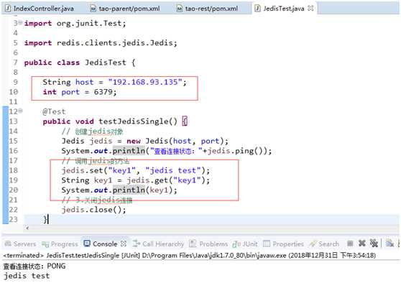Click the Java file icon on the JedisTest.java tab
The width and height of the screenshot is (401, 291).
[x=257, y=9]
